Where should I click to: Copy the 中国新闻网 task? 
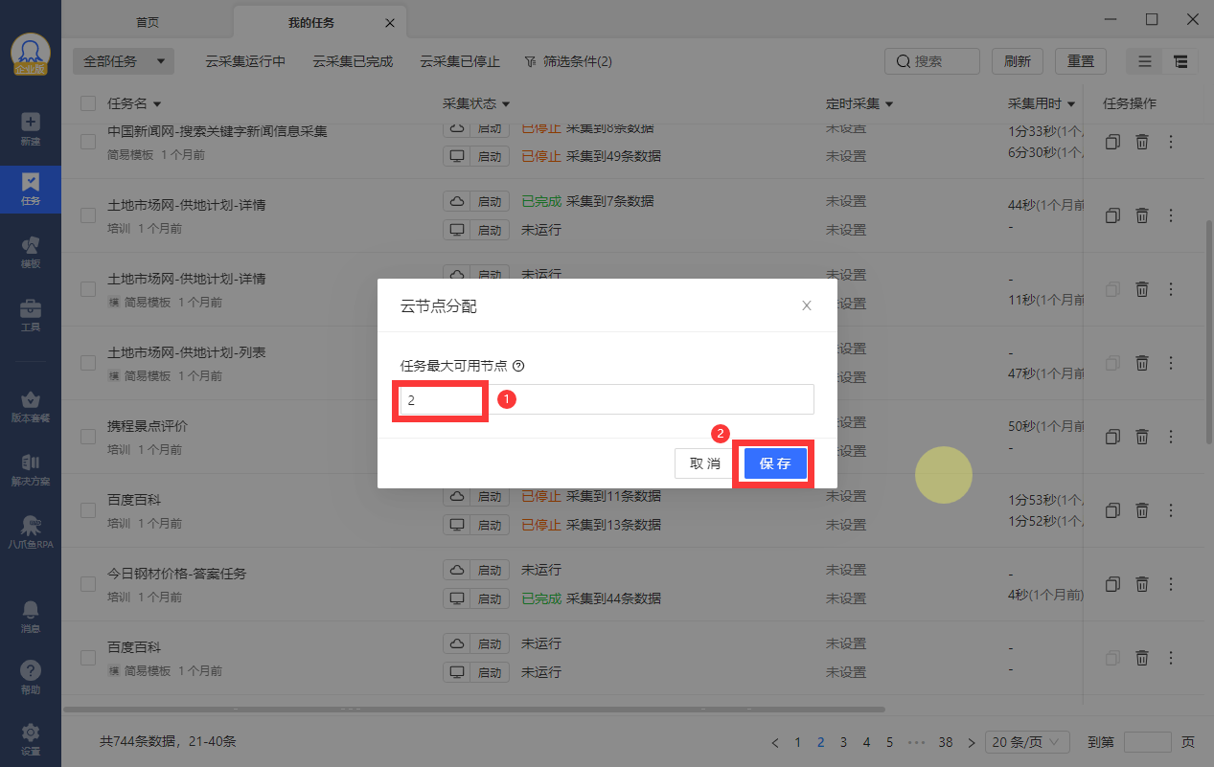(1111, 142)
